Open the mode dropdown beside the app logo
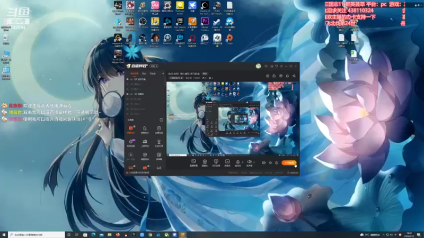The image size is (424, 238). pos(154,66)
